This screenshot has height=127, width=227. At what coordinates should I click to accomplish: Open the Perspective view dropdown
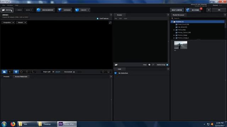point(8,23)
